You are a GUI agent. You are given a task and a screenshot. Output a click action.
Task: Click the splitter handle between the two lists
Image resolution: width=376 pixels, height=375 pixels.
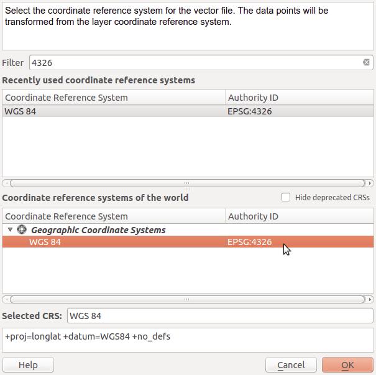pyautogui.click(x=188, y=189)
